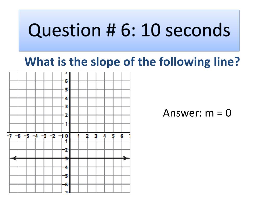Click the y-axis label -4
The height and width of the screenshot is (199, 266).
click(65, 167)
